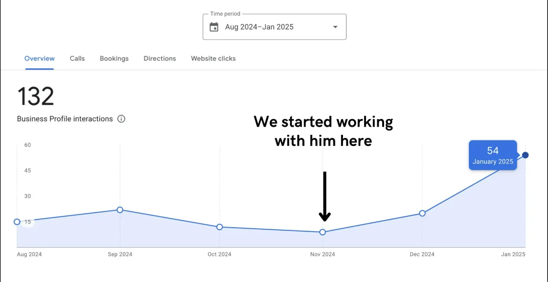This screenshot has height=282, width=548.
Task: Click the Aug 2024 data point on chart
Action: (x=17, y=222)
